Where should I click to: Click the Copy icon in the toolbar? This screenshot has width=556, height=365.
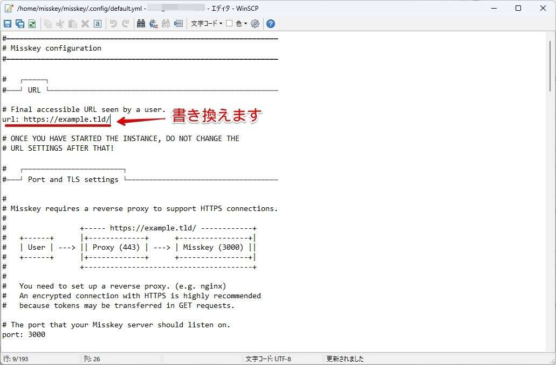(x=48, y=24)
